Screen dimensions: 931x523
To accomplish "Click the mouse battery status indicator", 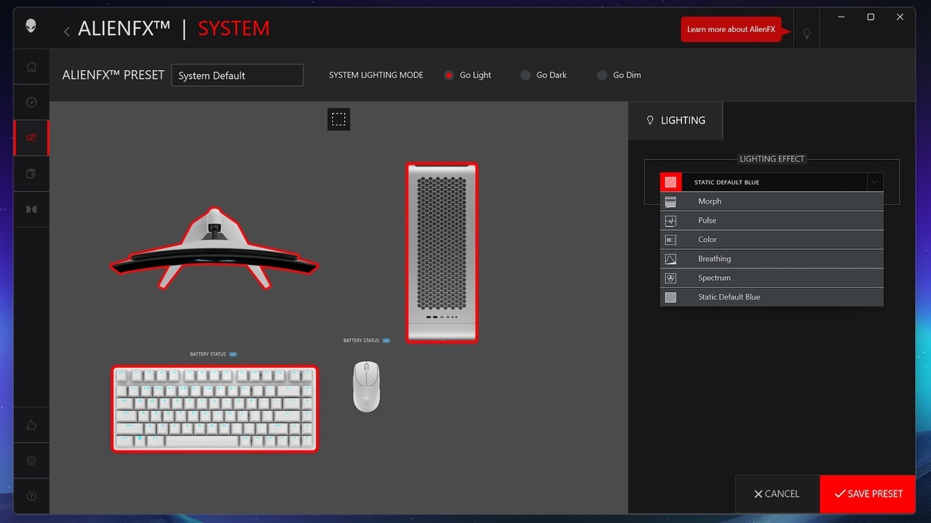I will click(366, 340).
